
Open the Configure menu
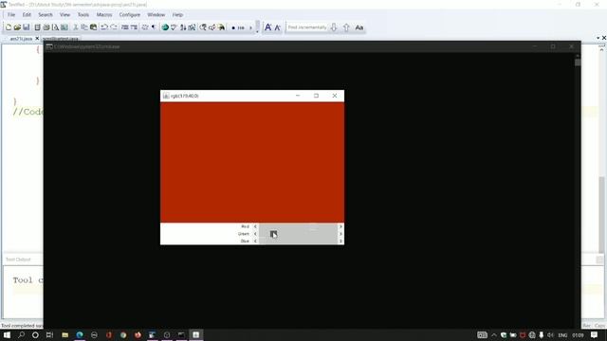point(130,15)
